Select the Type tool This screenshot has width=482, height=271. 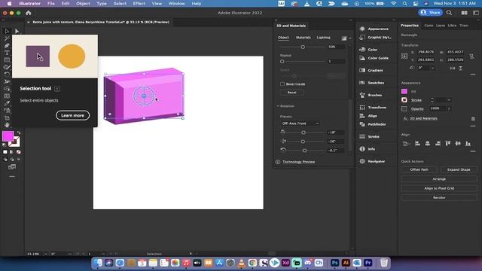point(7,53)
